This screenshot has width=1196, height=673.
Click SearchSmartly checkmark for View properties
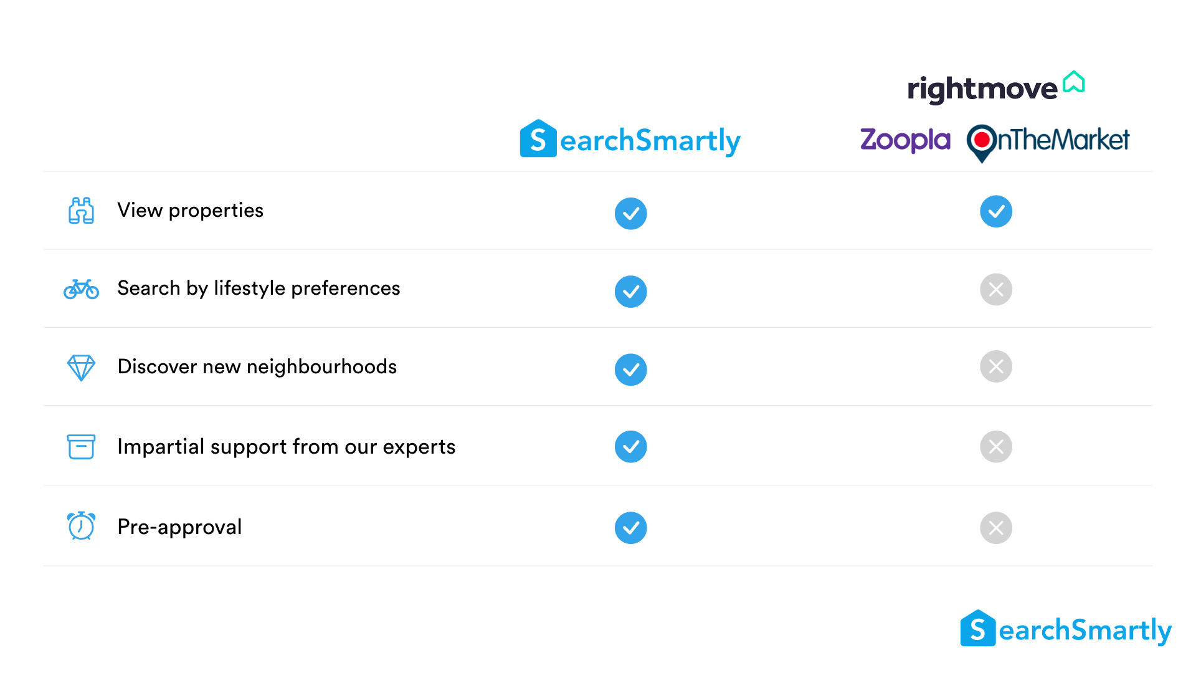tap(630, 214)
